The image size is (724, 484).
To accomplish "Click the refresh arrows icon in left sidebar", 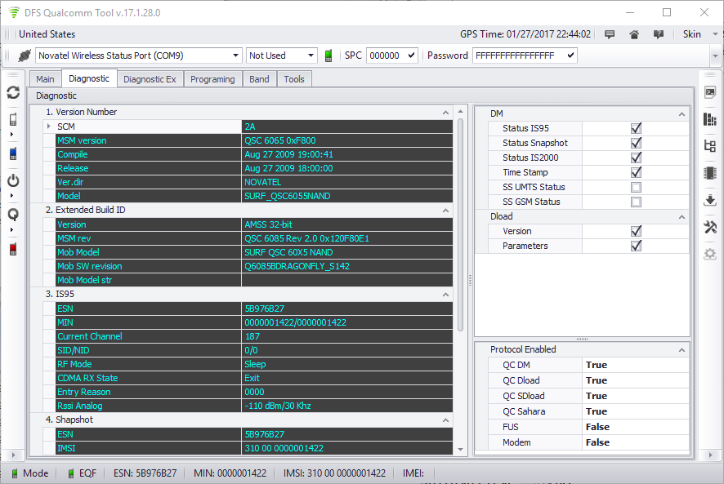I will tap(13, 93).
